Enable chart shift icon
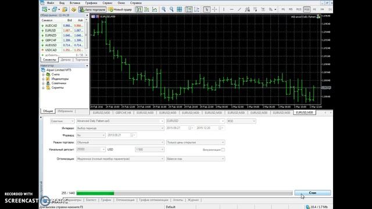Image resolution: width=372 pixels, height=209 pixels. point(196,9)
